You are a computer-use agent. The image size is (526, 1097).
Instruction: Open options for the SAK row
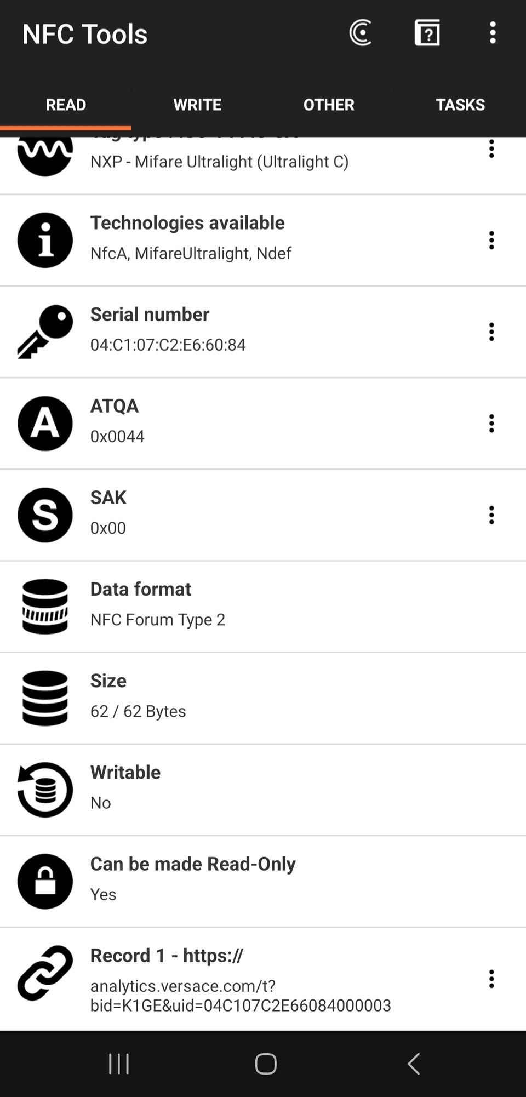[x=491, y=515]
